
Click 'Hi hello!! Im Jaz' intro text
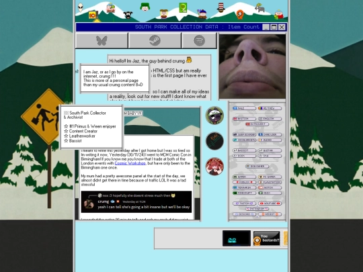pos(151,60)
